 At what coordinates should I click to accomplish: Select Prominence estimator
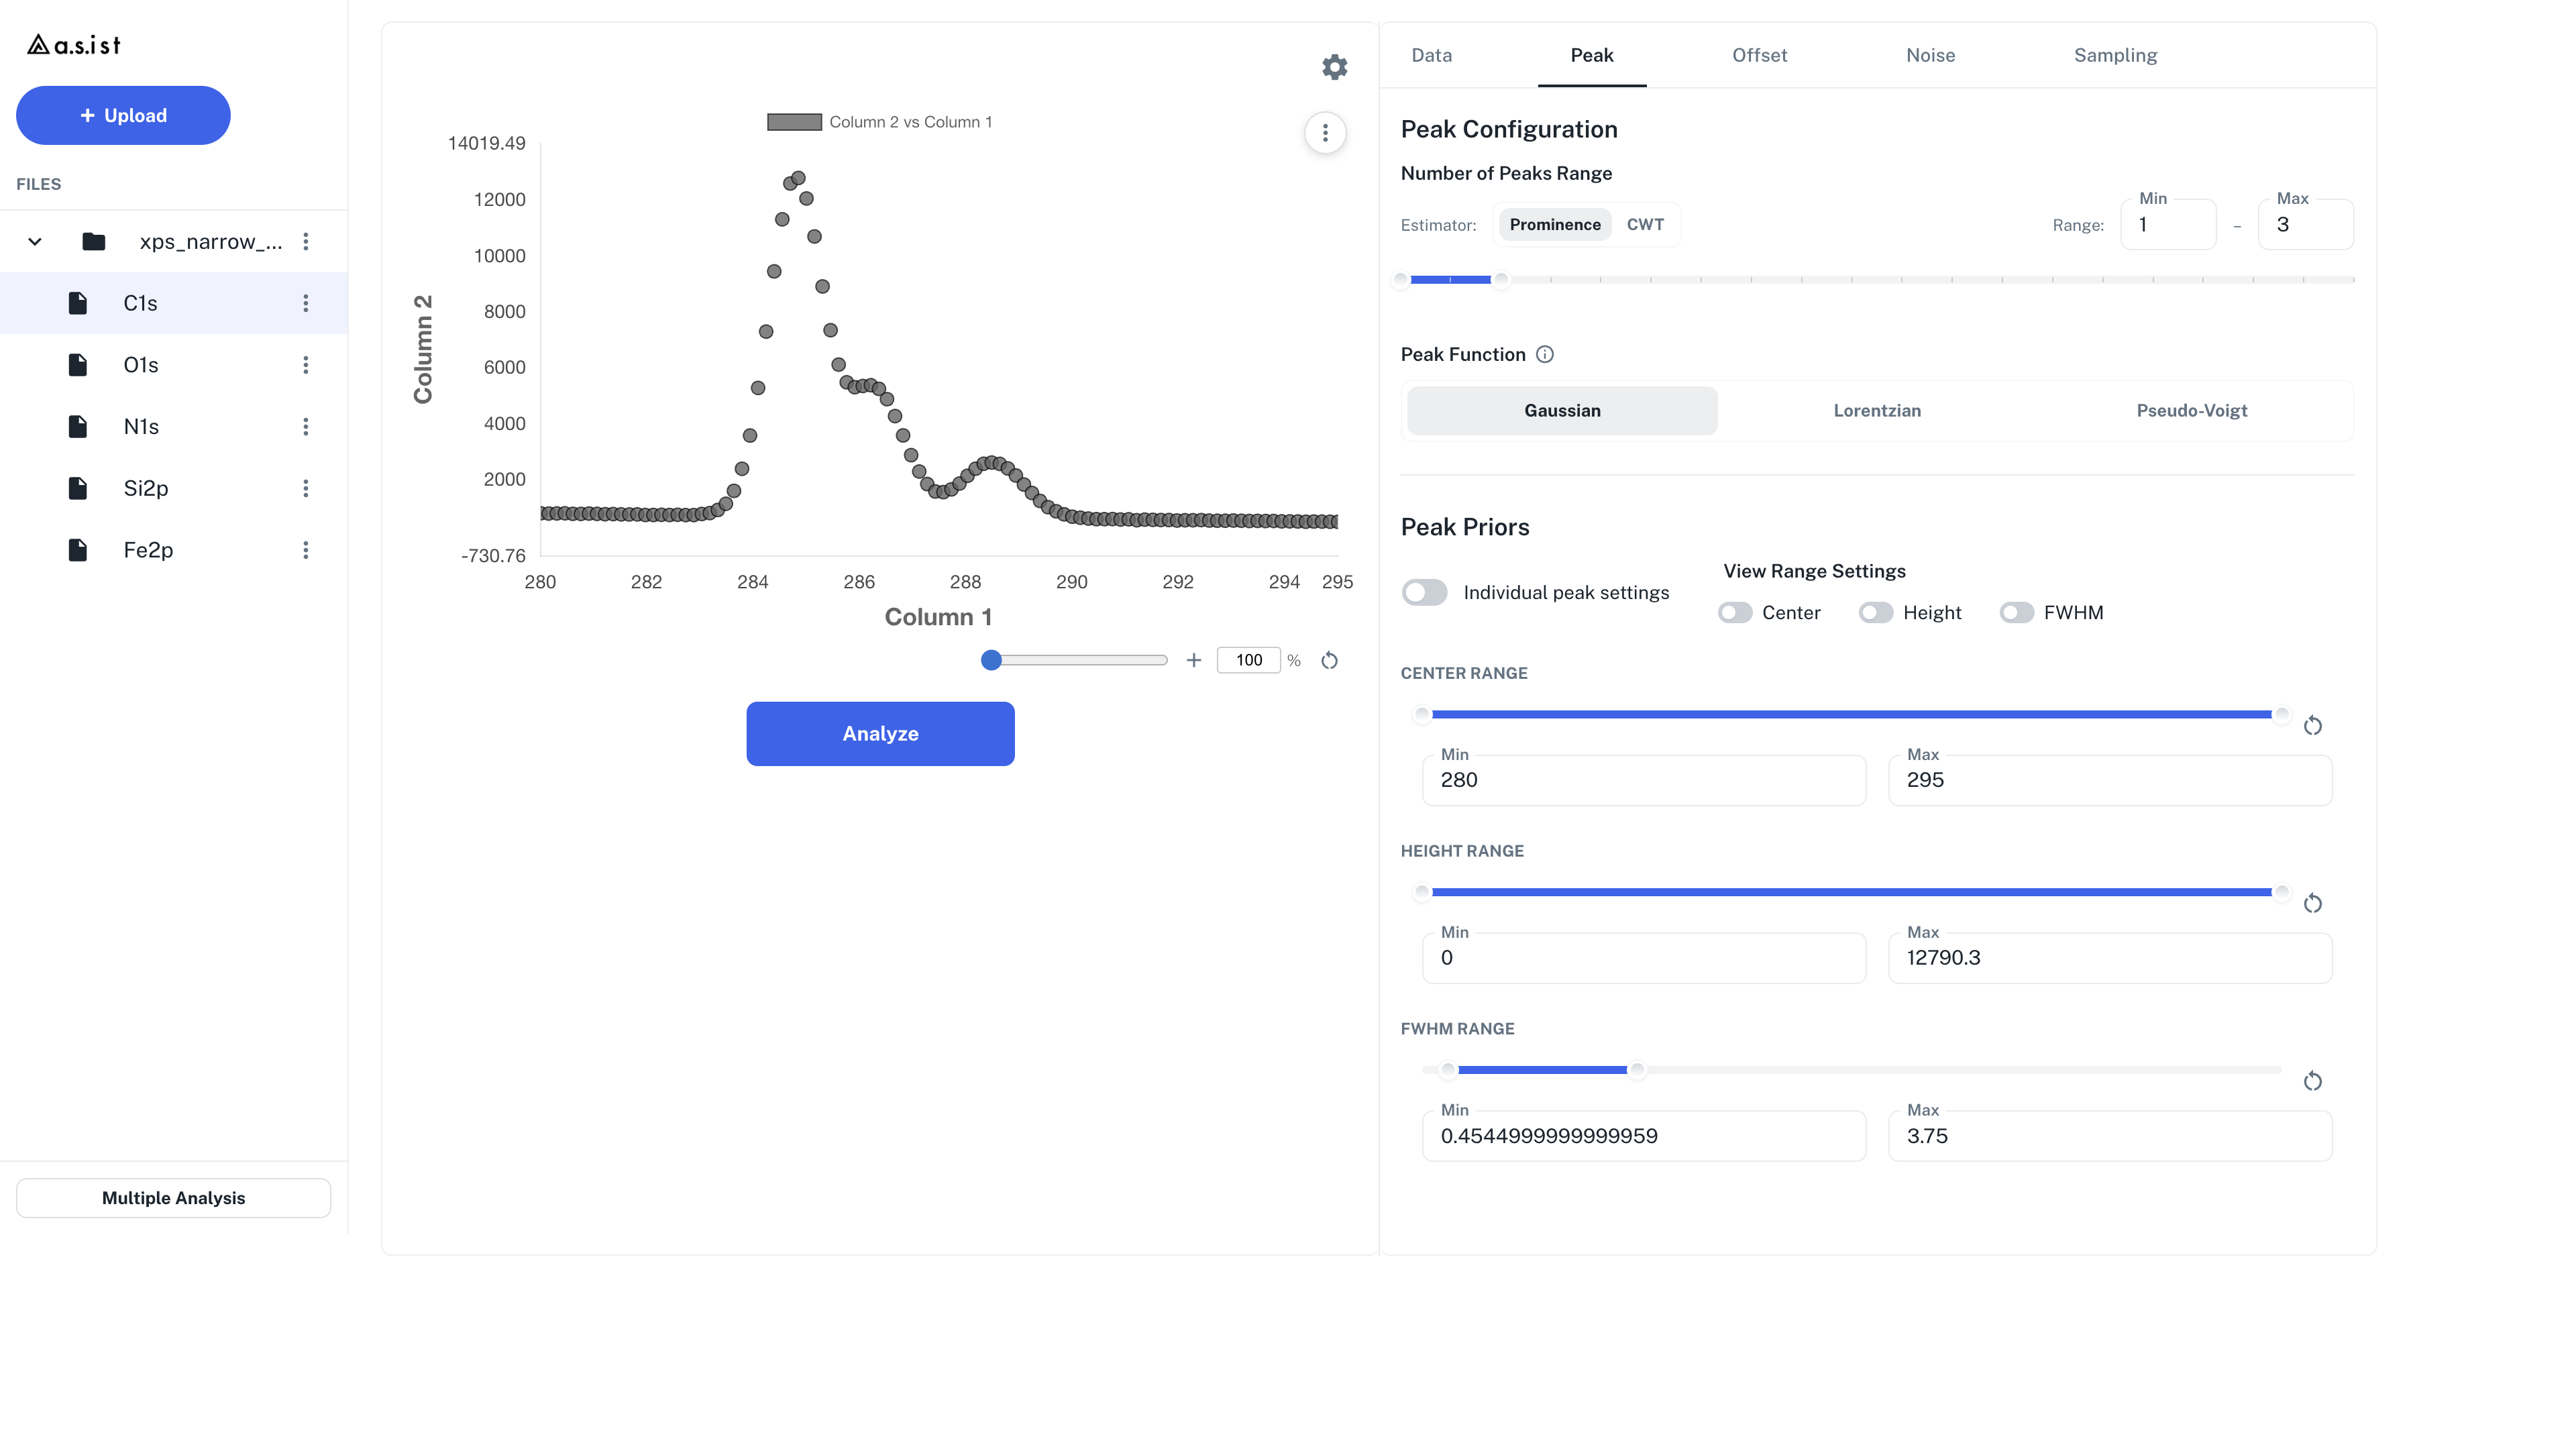click(1555, 224)
